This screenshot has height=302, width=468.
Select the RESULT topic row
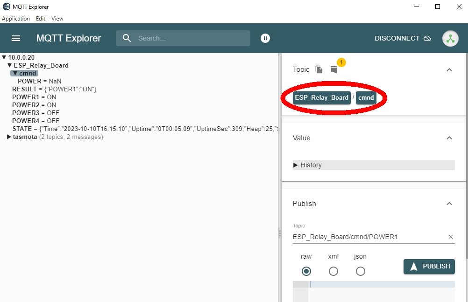click(54, 89)
